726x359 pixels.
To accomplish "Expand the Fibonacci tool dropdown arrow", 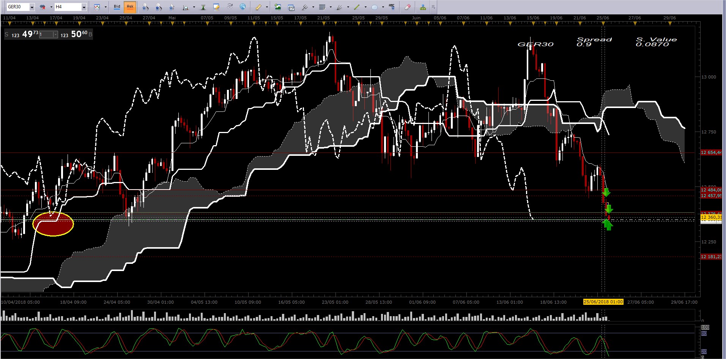I will [x=331, y=7].
